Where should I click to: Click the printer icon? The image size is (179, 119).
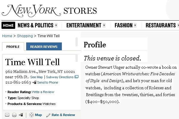tap(14, 115)
